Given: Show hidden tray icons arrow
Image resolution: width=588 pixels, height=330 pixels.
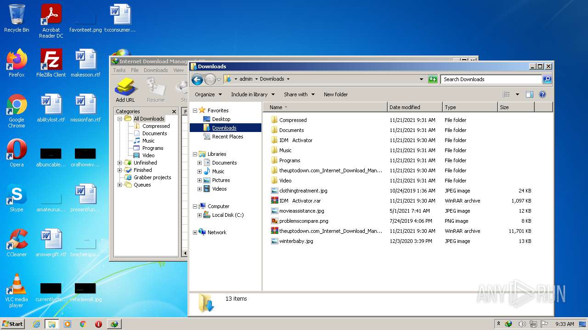Looking at the screenshot, I should click(x=498, y=324).
